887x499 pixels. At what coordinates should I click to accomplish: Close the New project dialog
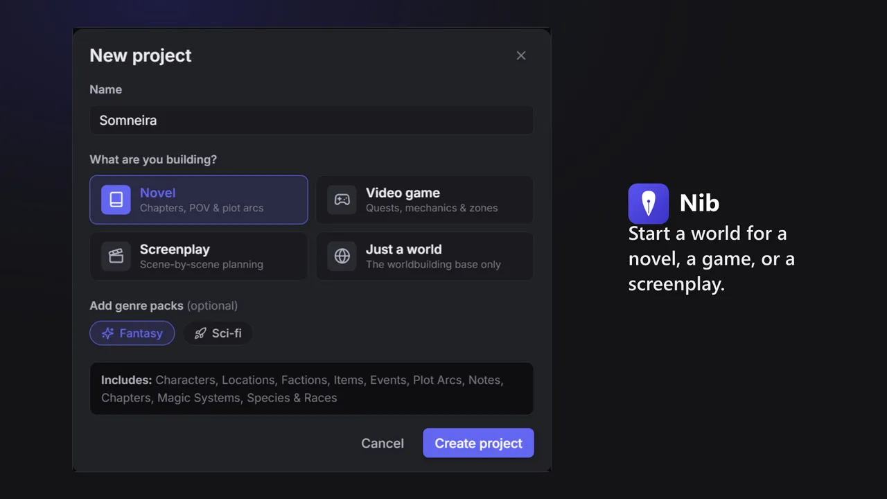click(521, 55)
